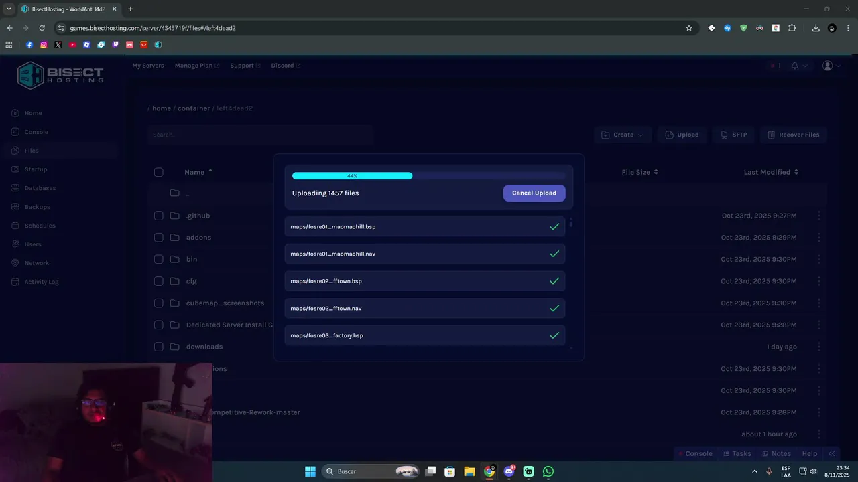Open the cubemap_screenshots folder
This screenshot has height=482, width=858.
225,303
